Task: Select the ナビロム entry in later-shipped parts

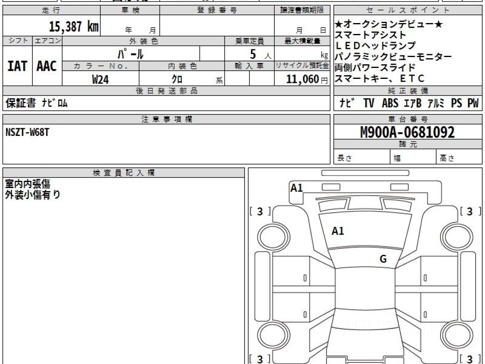Action: click(55, 104)
